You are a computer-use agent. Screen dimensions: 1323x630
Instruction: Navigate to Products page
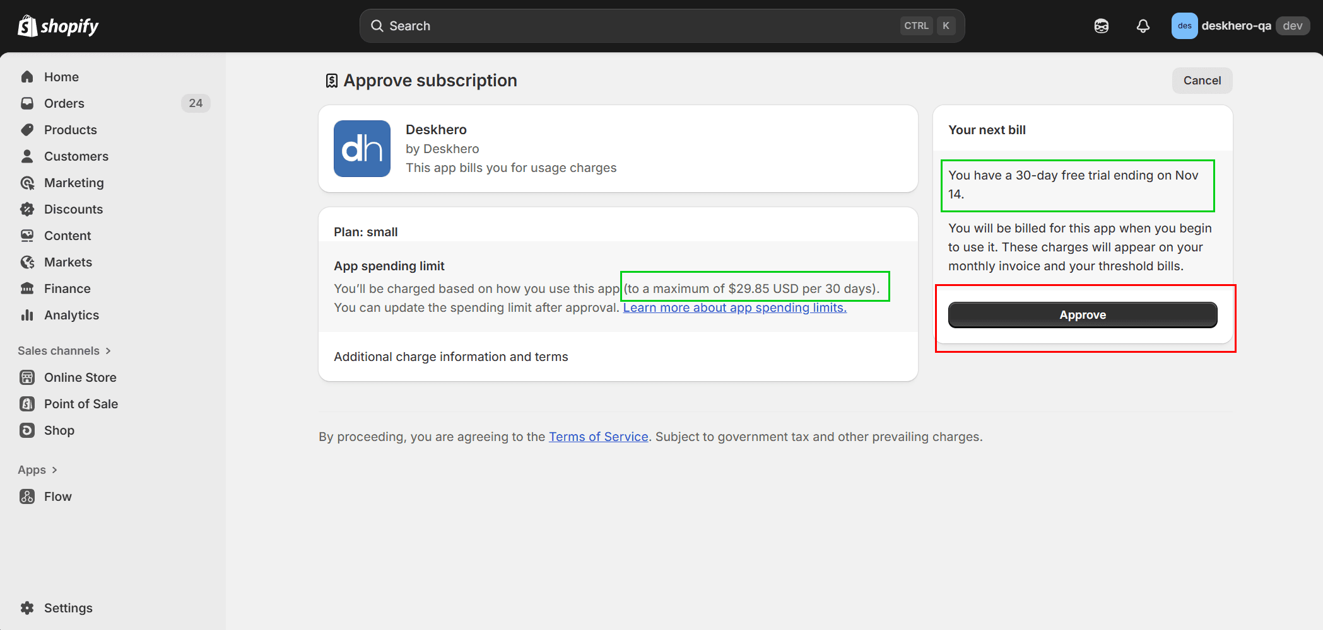tap(70, 130)
